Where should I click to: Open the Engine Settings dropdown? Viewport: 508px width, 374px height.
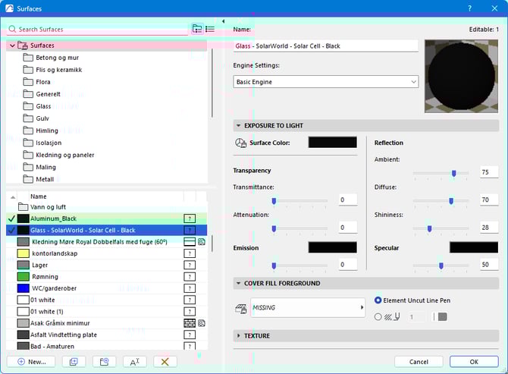tap(325, 81)
